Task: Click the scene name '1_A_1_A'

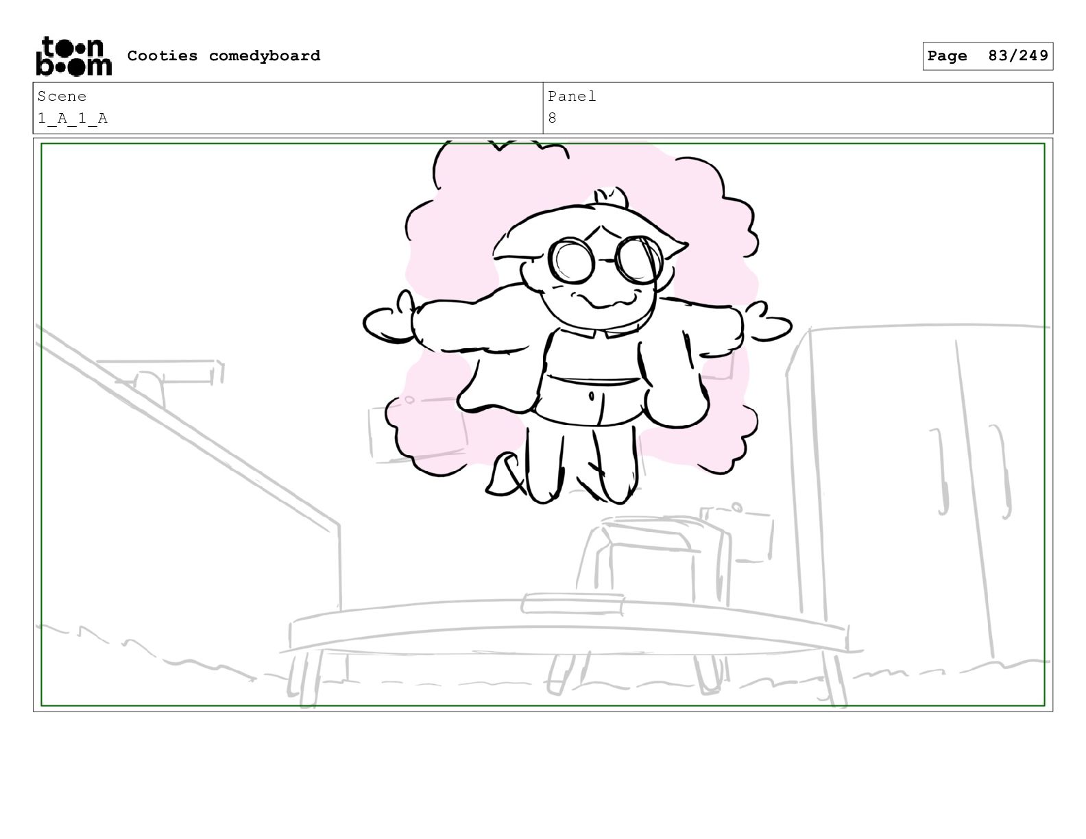Action: tap(73, 119)
